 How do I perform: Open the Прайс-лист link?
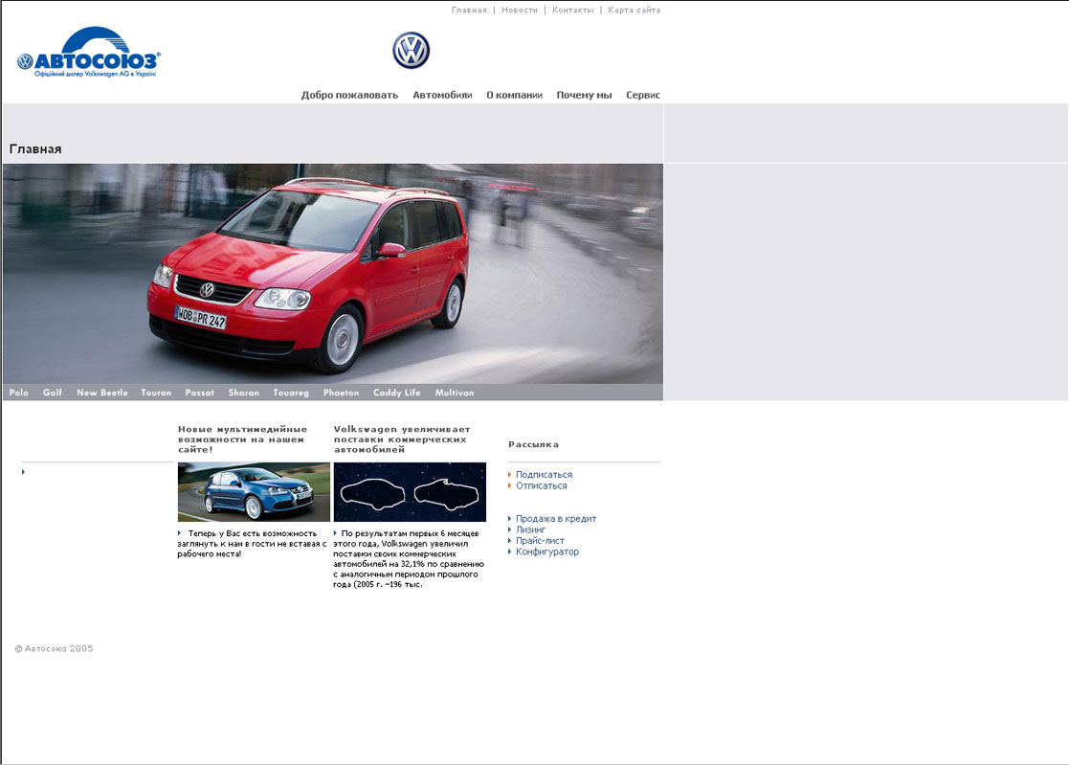540,541
